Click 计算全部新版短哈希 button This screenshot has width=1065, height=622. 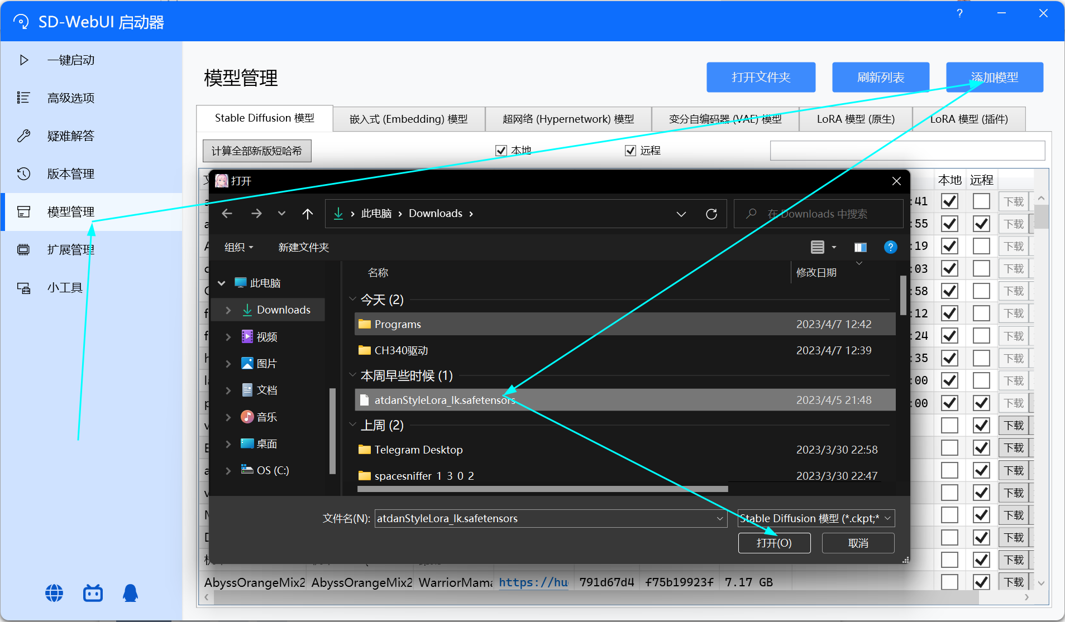(x=257, y=151)
